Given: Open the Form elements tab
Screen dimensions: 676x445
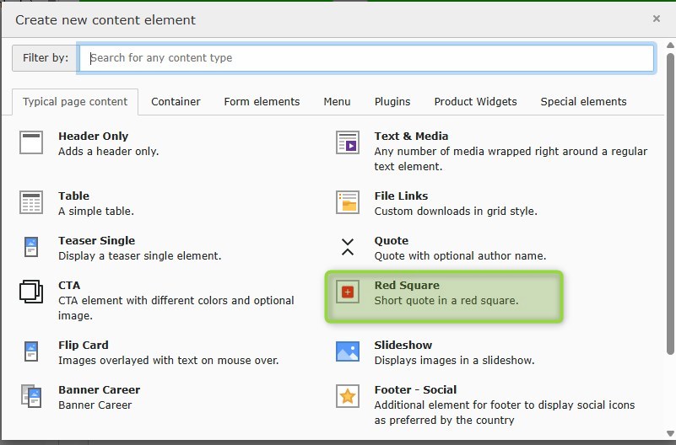Looking at the screenshot, I should 262,101.
